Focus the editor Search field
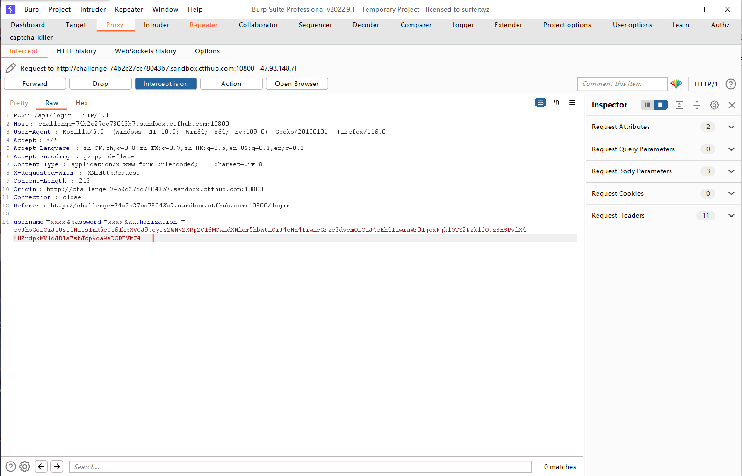Viewport: 742px width, 476px height. (x=300, y=467)
